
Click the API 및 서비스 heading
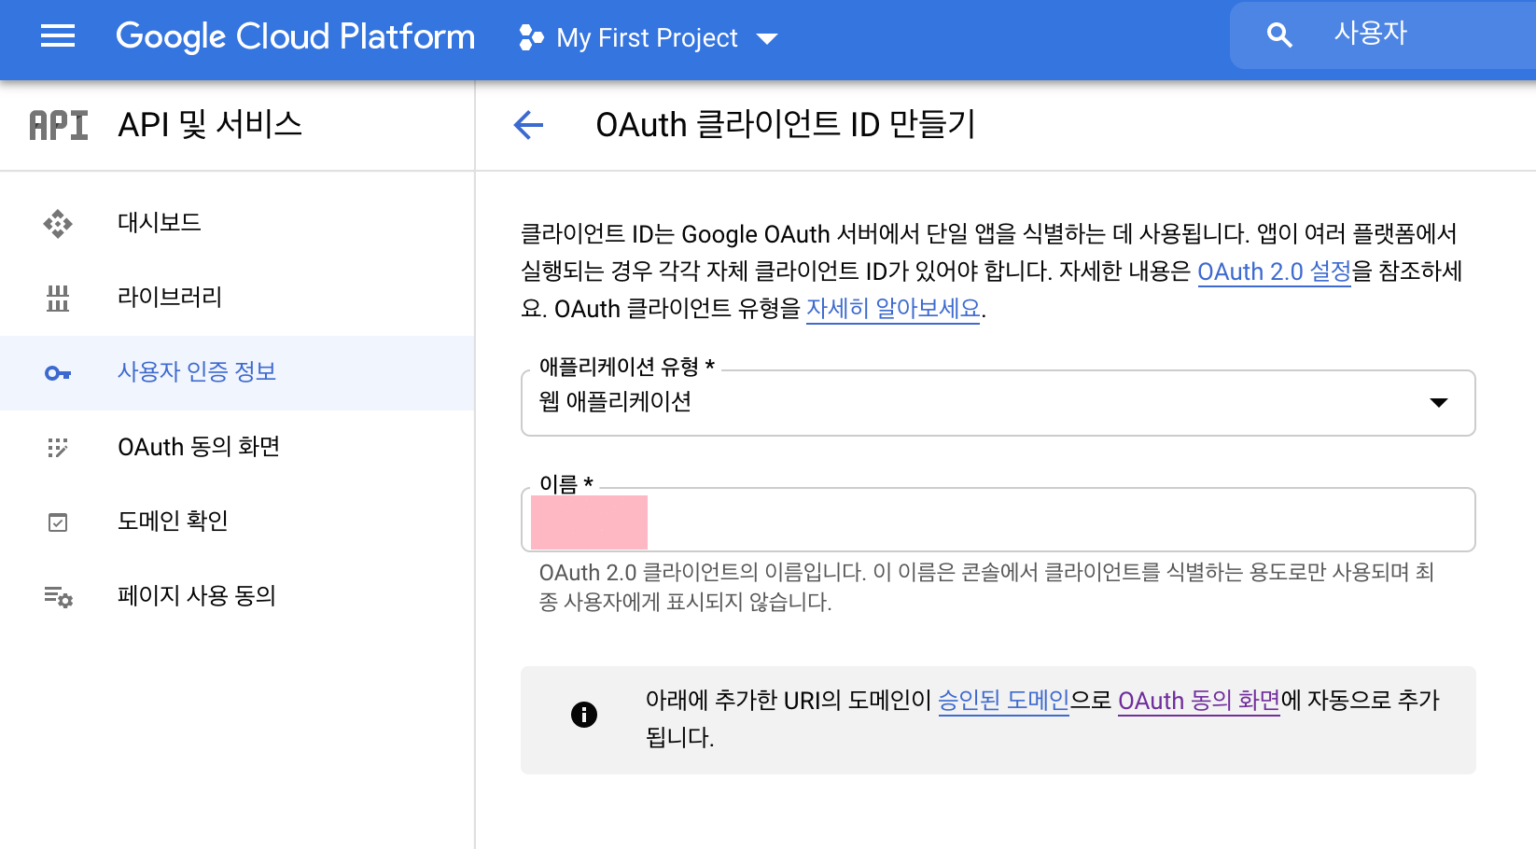[210, 124]
